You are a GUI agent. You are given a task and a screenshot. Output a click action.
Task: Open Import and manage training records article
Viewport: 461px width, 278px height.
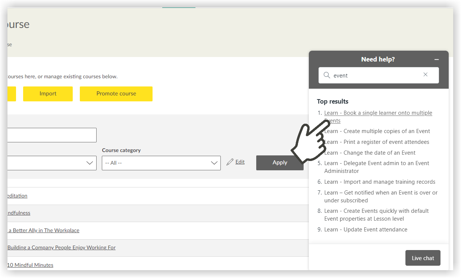[x=379, y=182]
